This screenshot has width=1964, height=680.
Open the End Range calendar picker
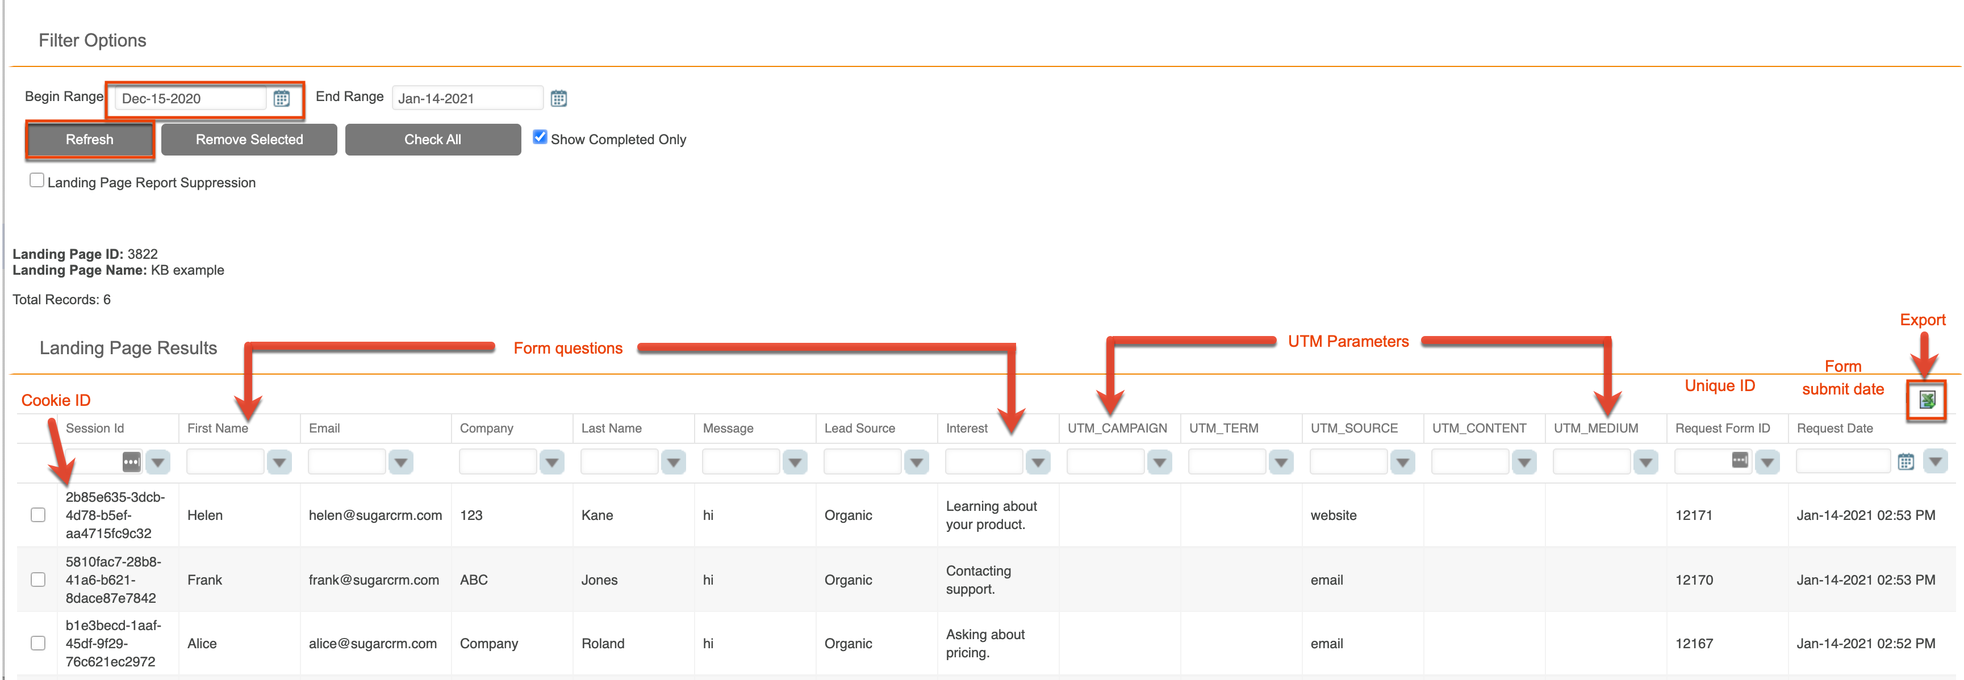click(x=558, y=98)
